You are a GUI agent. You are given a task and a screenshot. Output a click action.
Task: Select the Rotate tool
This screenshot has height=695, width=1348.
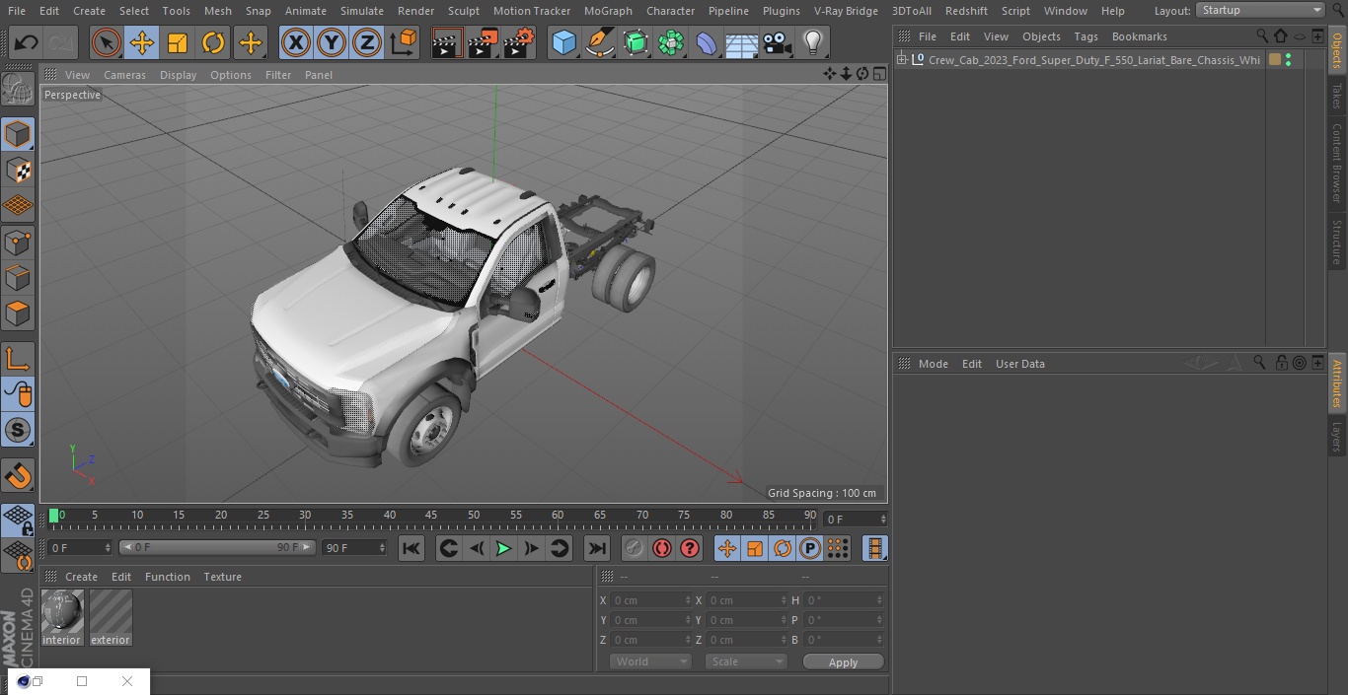coord(213,42)
